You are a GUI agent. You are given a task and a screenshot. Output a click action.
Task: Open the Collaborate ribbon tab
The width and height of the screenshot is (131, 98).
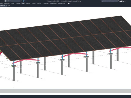tap(46, 4)
